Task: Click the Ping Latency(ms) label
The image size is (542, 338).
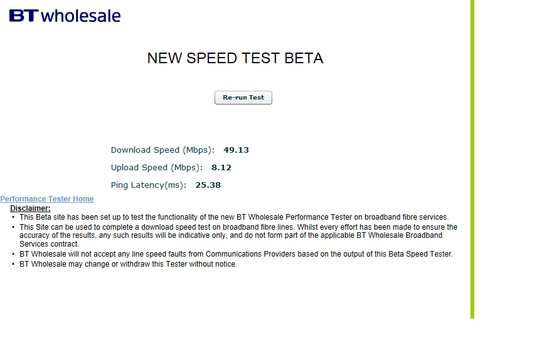Action: (x=149, y=185)
